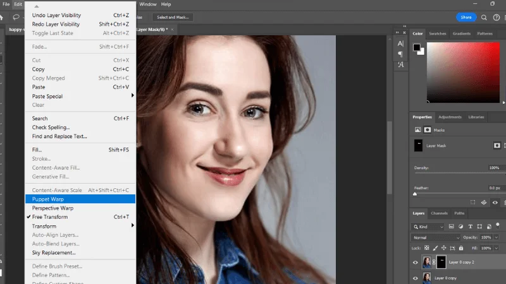Click the Lock all padlock icon
This screenshot has height=284, width=506.
[x=461, y=248]
